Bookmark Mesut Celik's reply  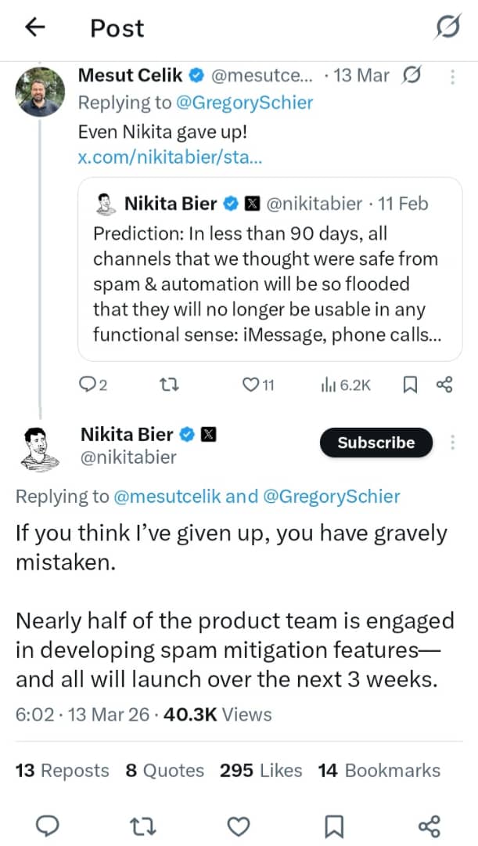coord(409,385)
